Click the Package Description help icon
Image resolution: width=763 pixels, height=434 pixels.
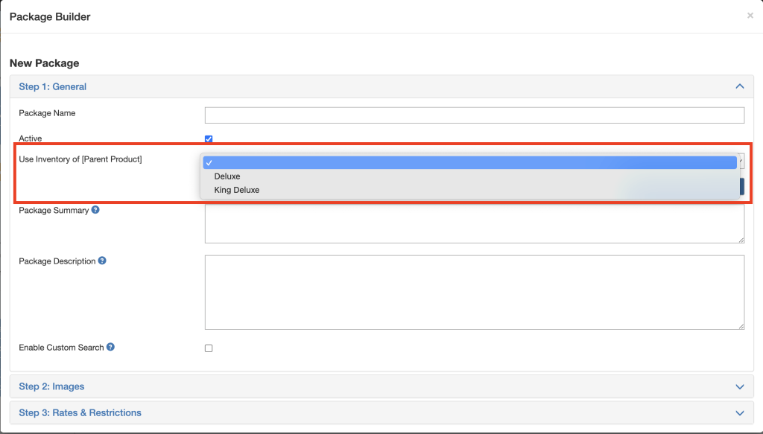pos(102,261)
